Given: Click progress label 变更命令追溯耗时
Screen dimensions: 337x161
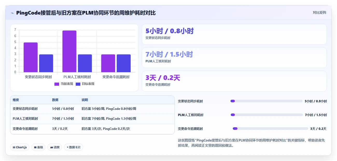Looking at the screenshot, I should [x=190, y=129].
